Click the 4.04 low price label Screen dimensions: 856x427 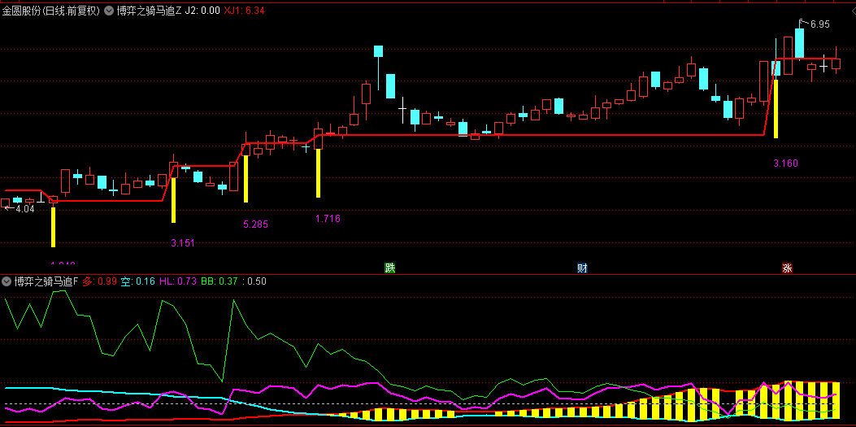click(24, 208)
